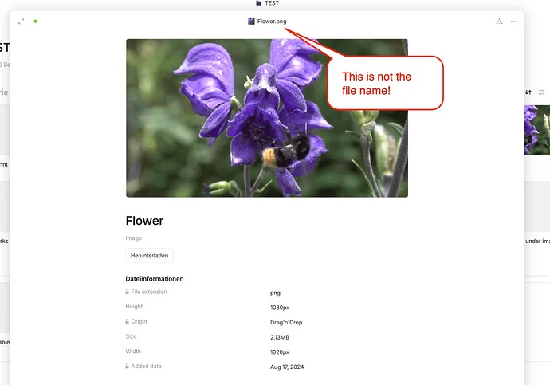Viewport: 550px width, 385px height.
Task: Click the File extension property label
Action: 149,292
